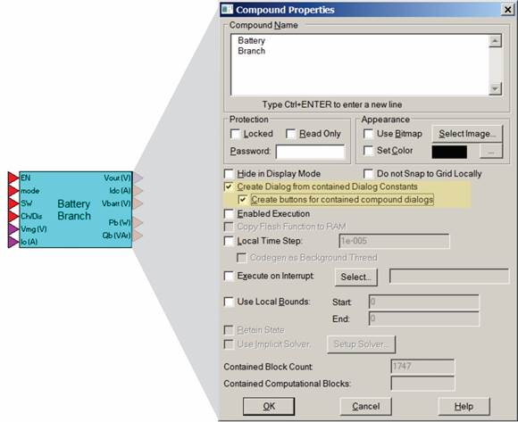Click the 'Type Ctrl+ENTER to enter a new line' hint
The image size is (518, 422).
click(x=332, y=104)
